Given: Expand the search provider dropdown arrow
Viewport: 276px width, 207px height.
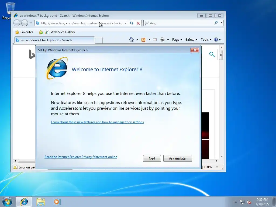Looking at the screenshot, I should tap(222, 23).
